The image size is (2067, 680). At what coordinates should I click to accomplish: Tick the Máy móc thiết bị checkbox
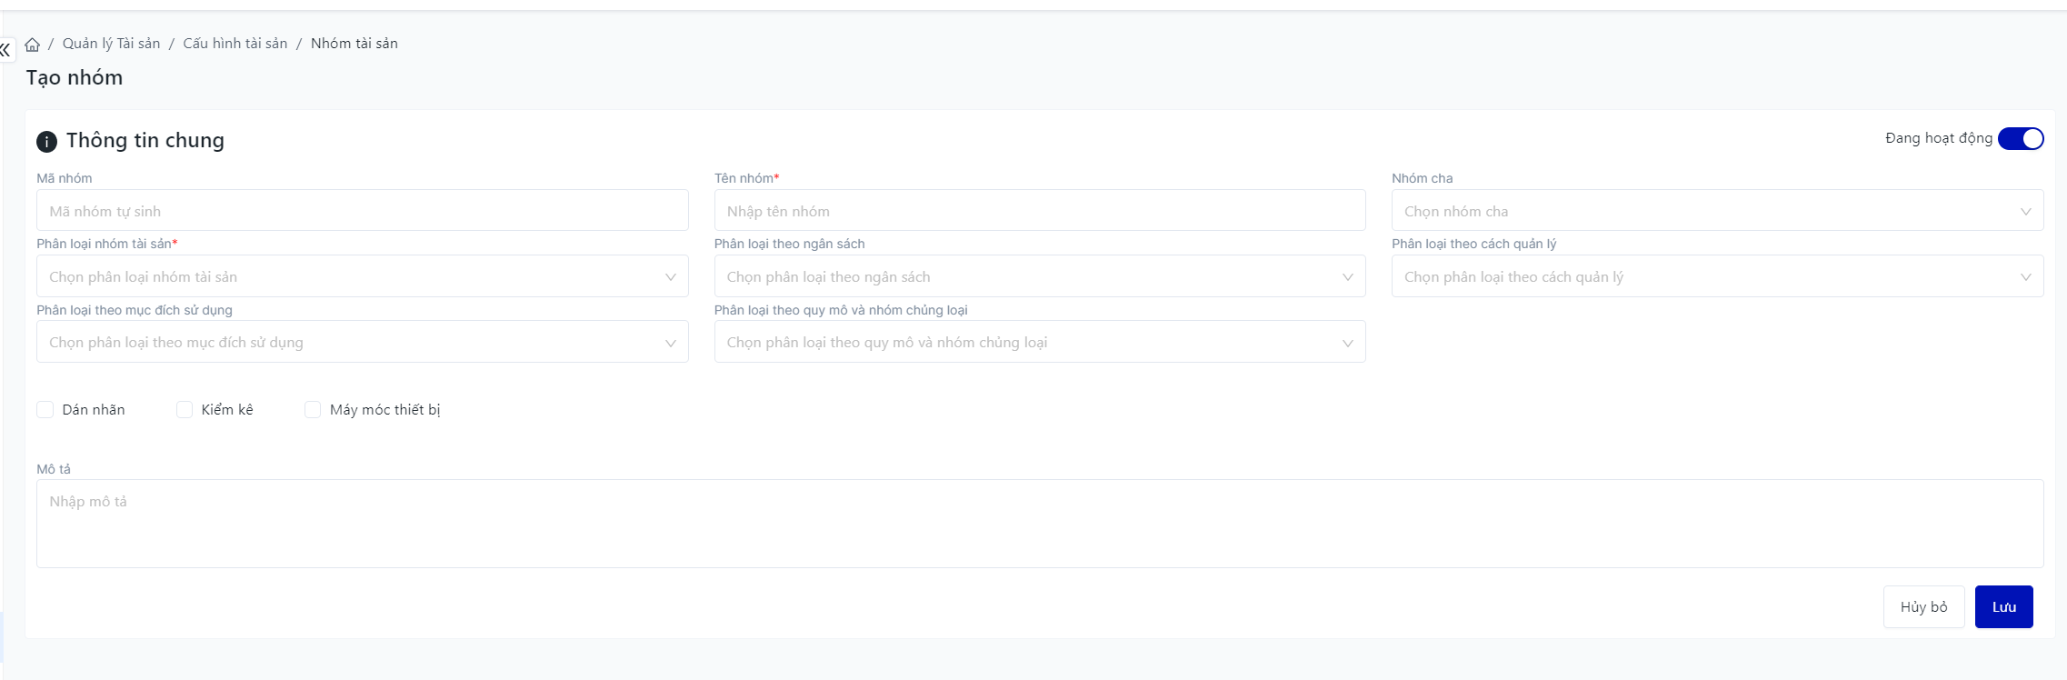[x=313, y=410]
